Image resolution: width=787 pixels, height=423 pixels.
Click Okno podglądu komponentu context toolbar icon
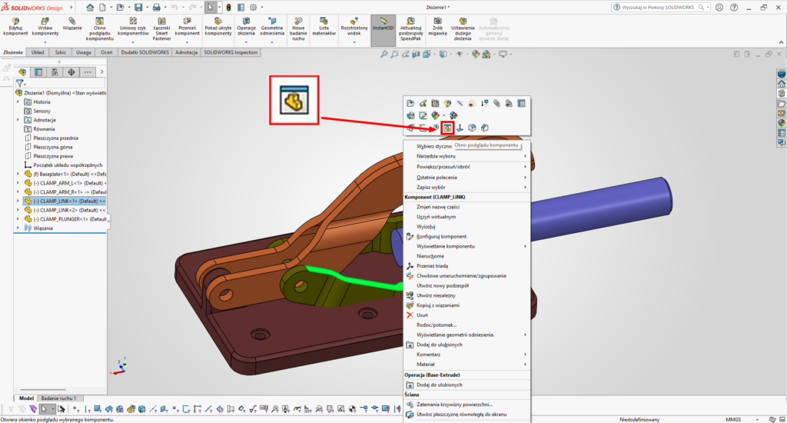[x=447, y=128]
